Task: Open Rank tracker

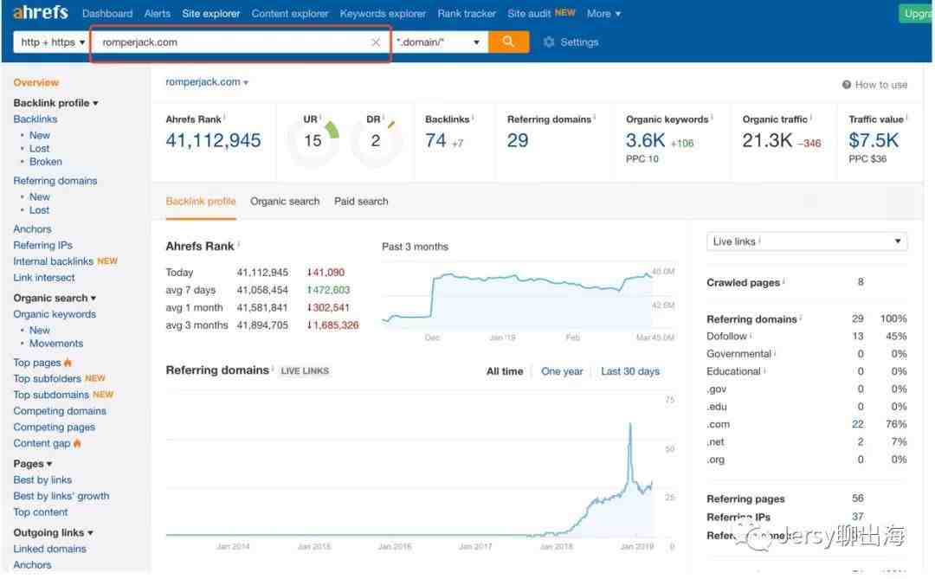Action: (x=467, y=13)
